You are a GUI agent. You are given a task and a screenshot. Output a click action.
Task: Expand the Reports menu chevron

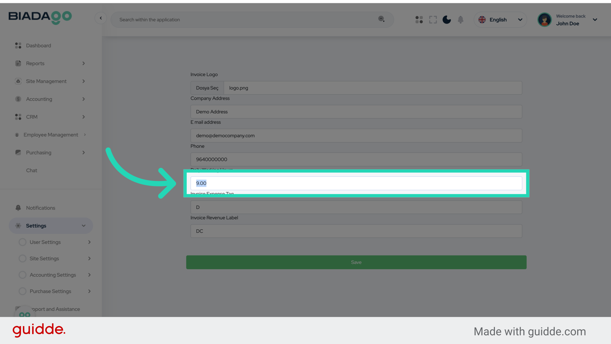click(84, 63)
